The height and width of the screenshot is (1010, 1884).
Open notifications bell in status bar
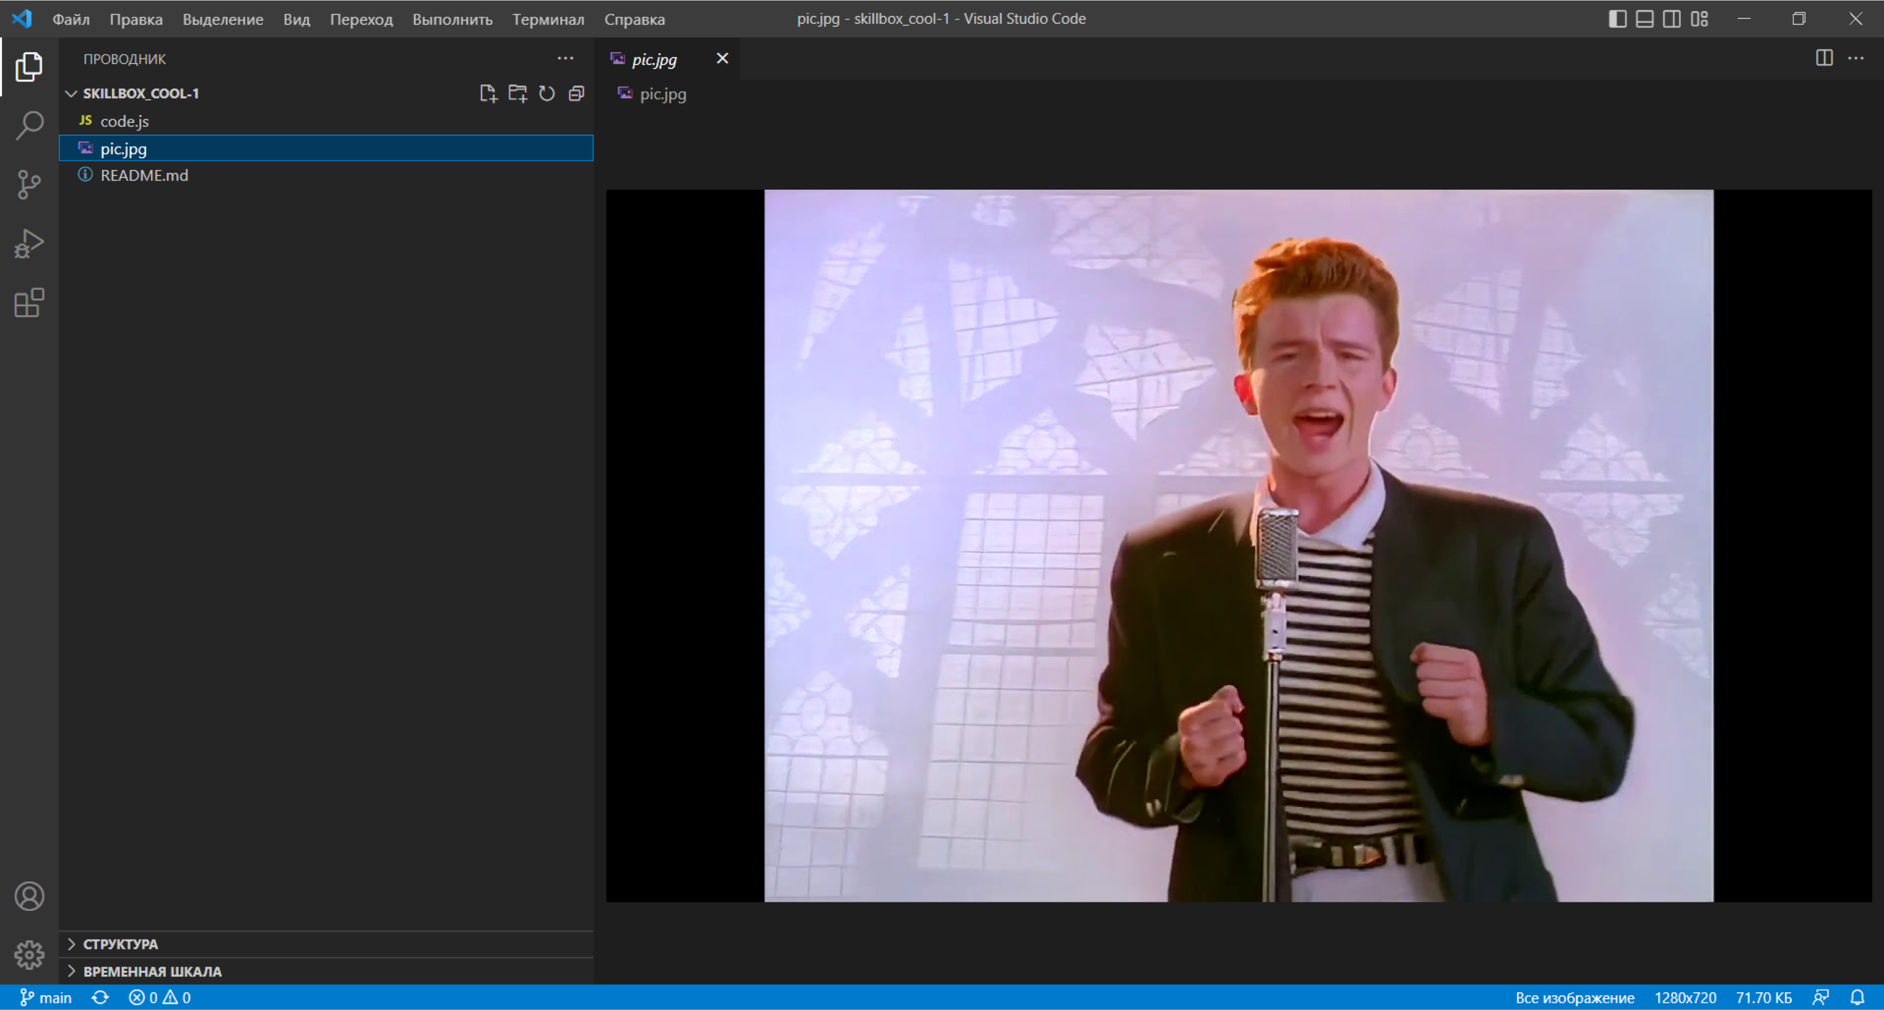click(1858, 998)
